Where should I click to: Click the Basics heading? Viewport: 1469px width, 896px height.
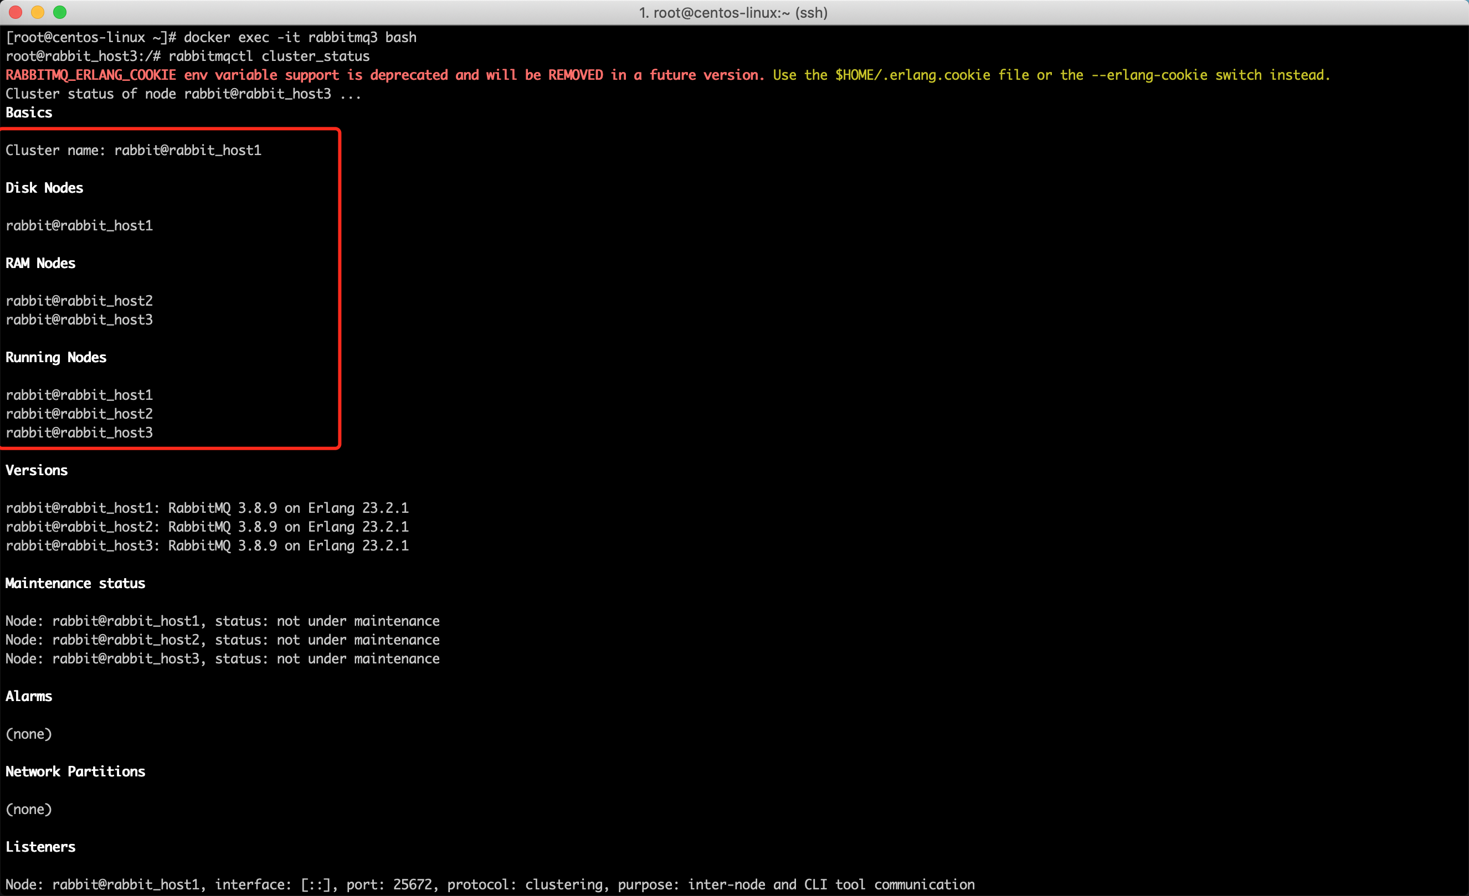click(x=29, y=112)
